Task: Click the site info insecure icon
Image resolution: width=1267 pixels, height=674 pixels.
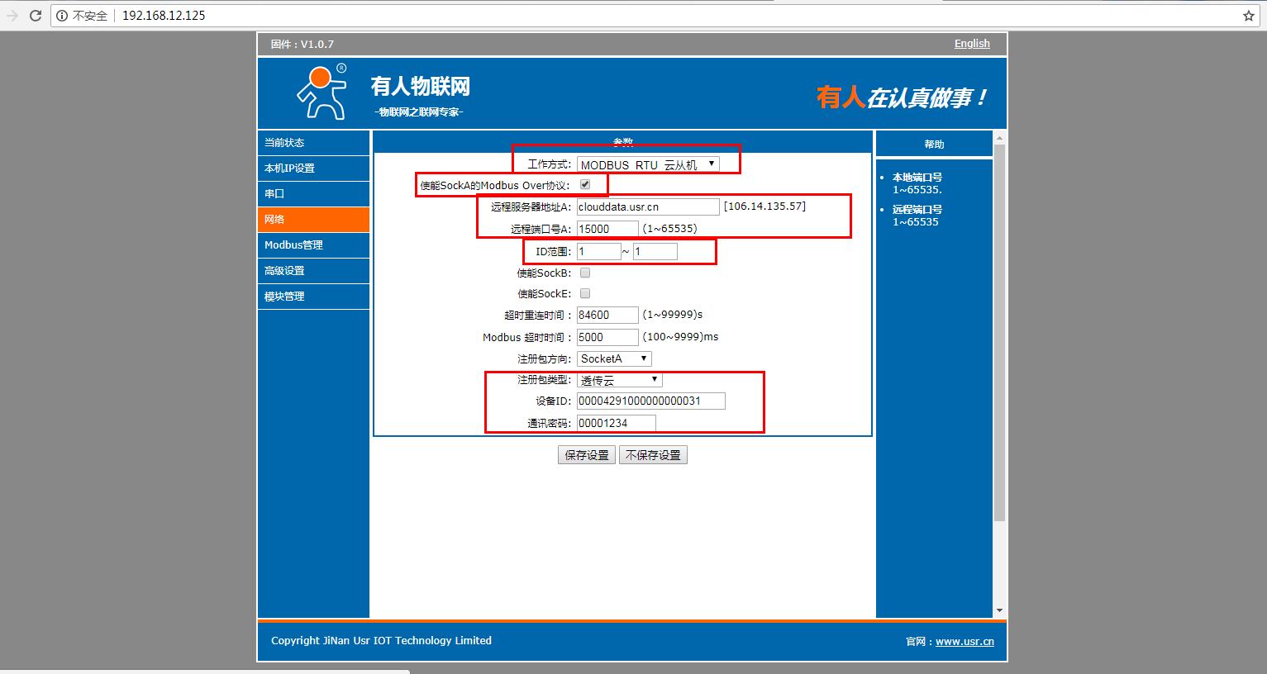Action: (62, 16)
